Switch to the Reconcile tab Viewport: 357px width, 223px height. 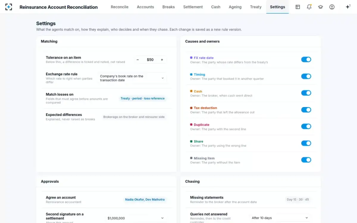tap(120, 7)
